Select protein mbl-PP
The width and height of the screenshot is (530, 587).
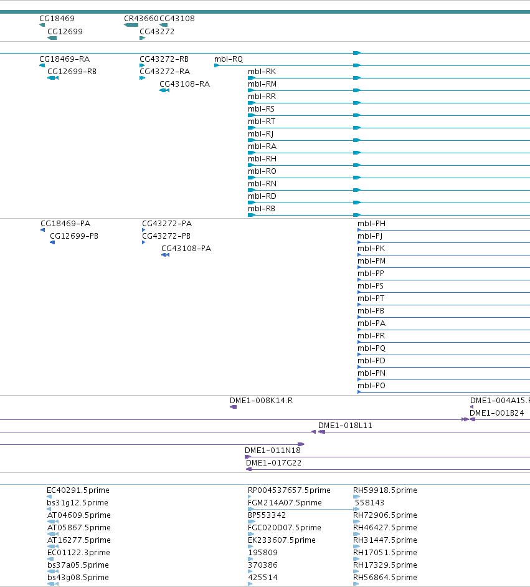(x=371, y=274)
